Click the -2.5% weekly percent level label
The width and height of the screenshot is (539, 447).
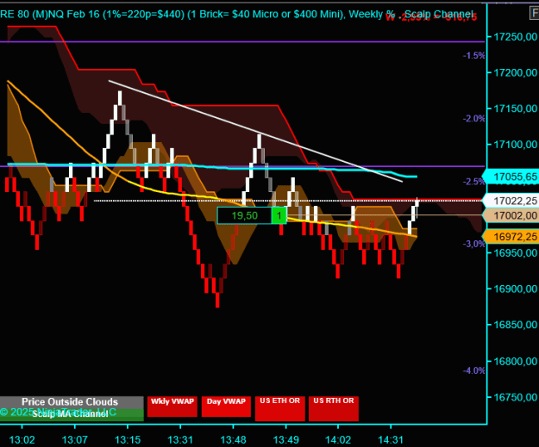[x=474, y=182]
